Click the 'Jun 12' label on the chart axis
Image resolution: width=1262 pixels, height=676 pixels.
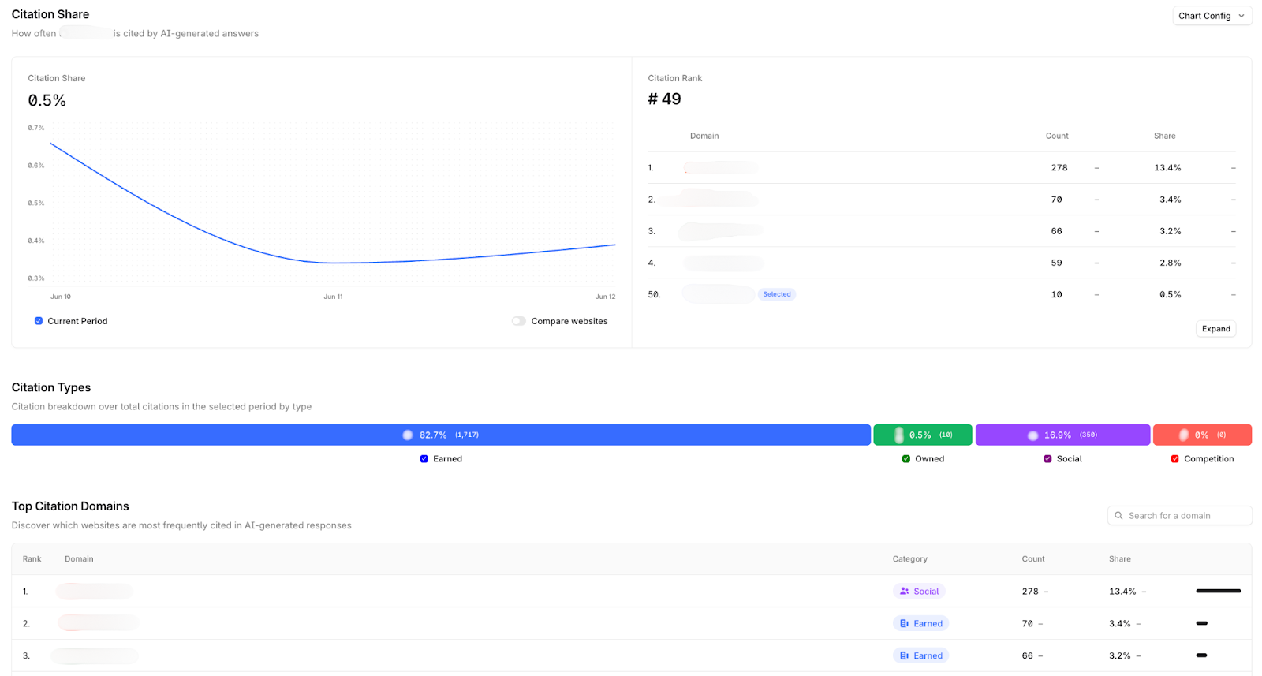[x=605, y=297]
